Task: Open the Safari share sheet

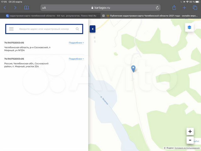Action: pyautogui.click(x=174, y=8)
